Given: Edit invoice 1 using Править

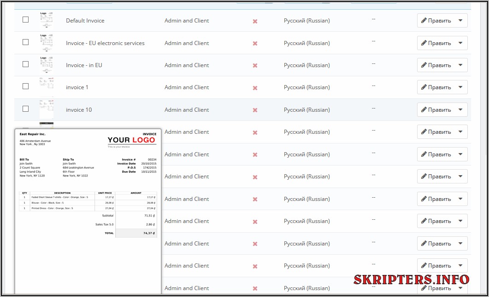Looking at the screenshot, I should [x=436, y=87].
